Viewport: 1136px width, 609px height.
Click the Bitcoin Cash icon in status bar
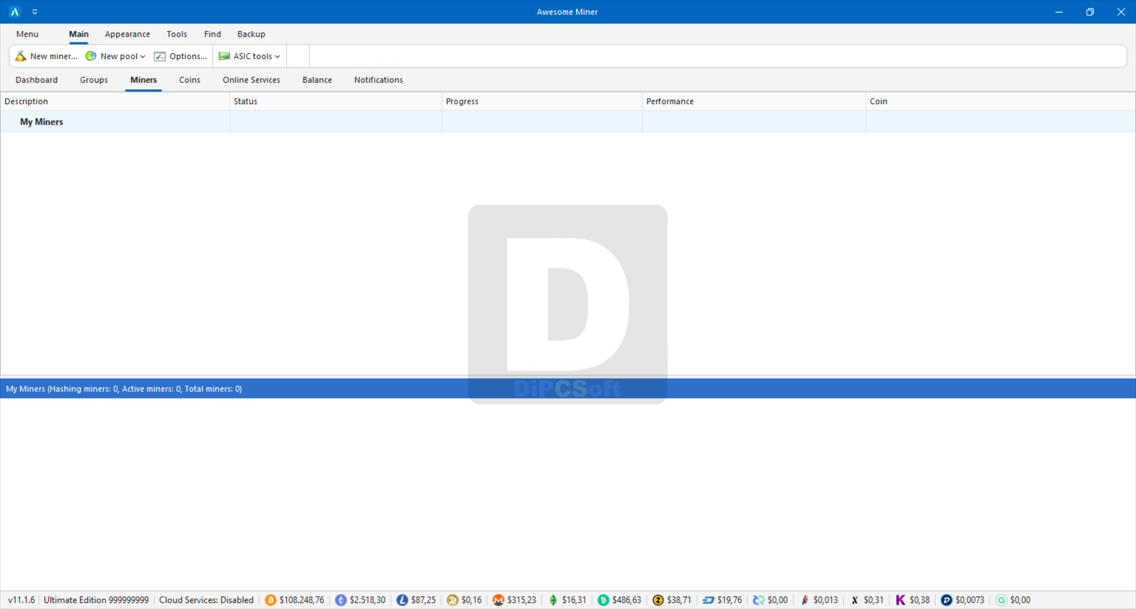[603, 600]
